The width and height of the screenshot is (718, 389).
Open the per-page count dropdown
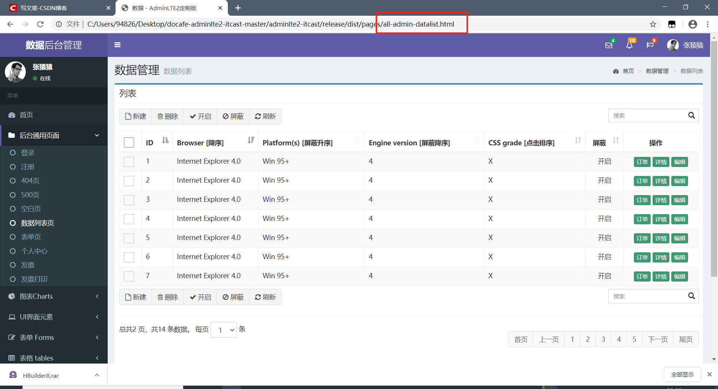pos(223,330)
